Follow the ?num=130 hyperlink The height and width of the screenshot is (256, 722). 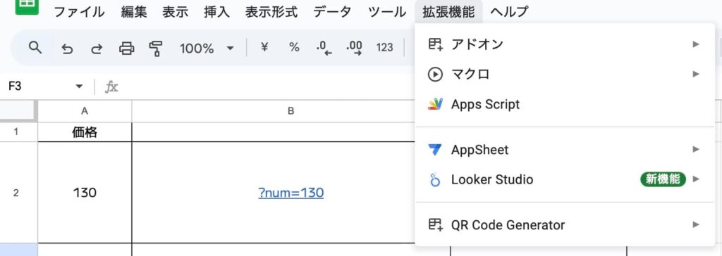[x=291, y=193]
